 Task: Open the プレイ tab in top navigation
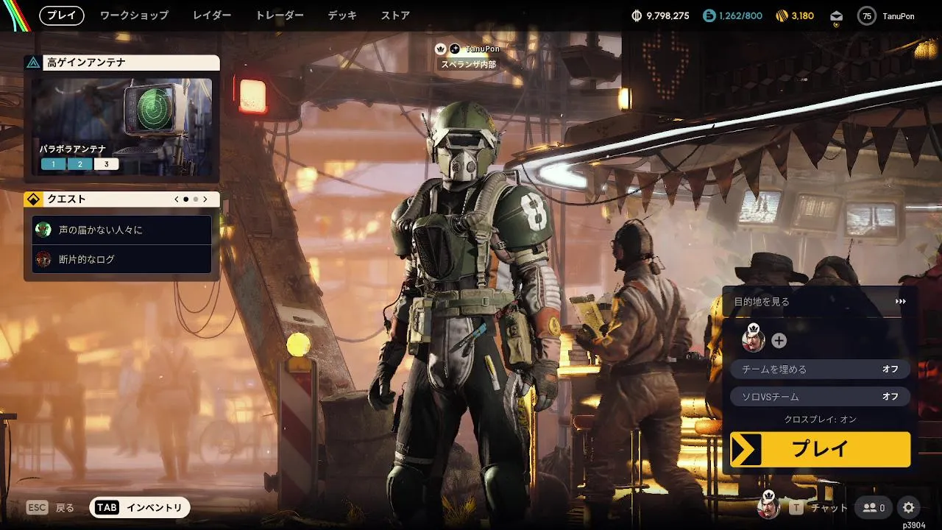(x=62, y=15)
